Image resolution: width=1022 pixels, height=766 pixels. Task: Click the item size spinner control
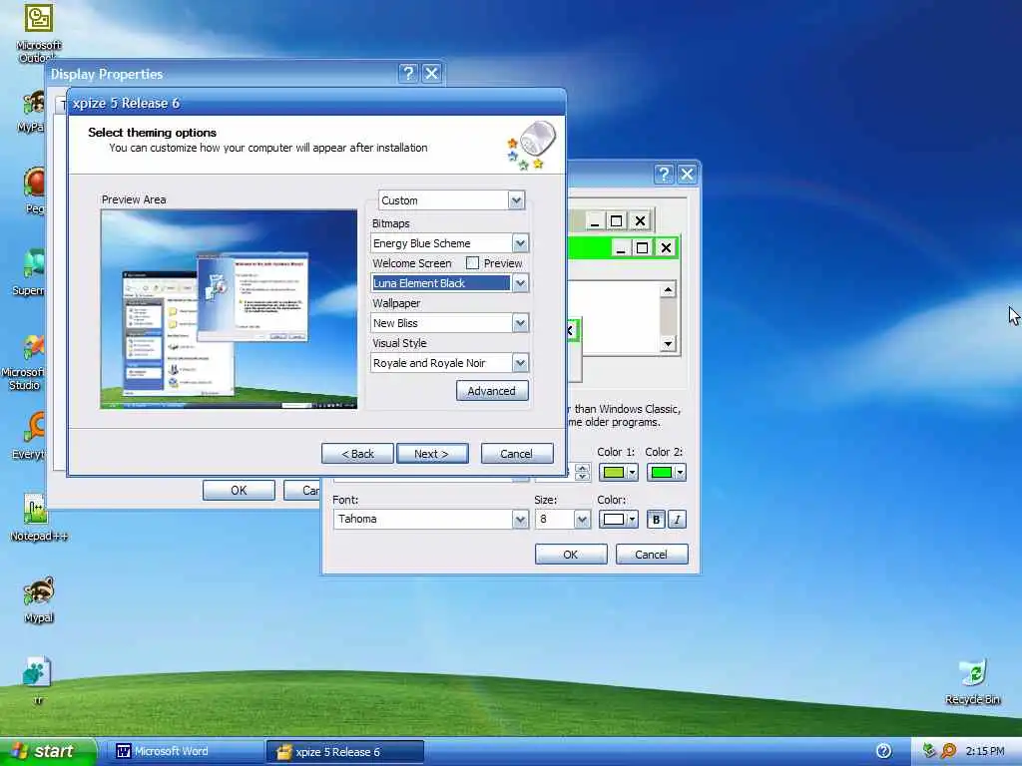(582, 472)
